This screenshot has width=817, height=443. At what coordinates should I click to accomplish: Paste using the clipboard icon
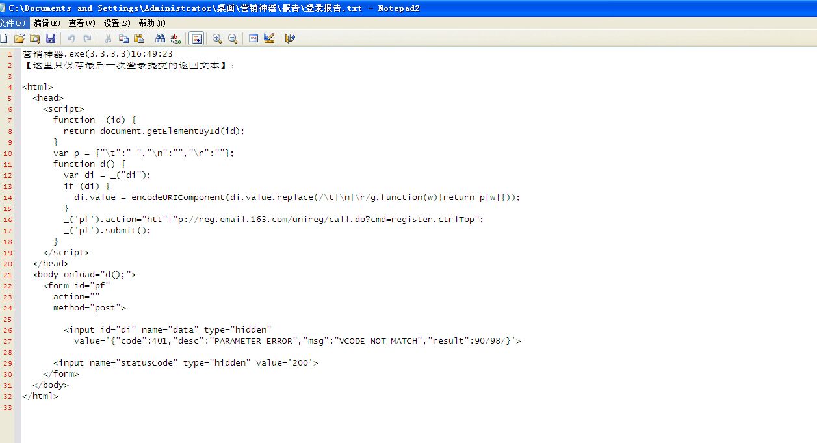pos(139,39)
